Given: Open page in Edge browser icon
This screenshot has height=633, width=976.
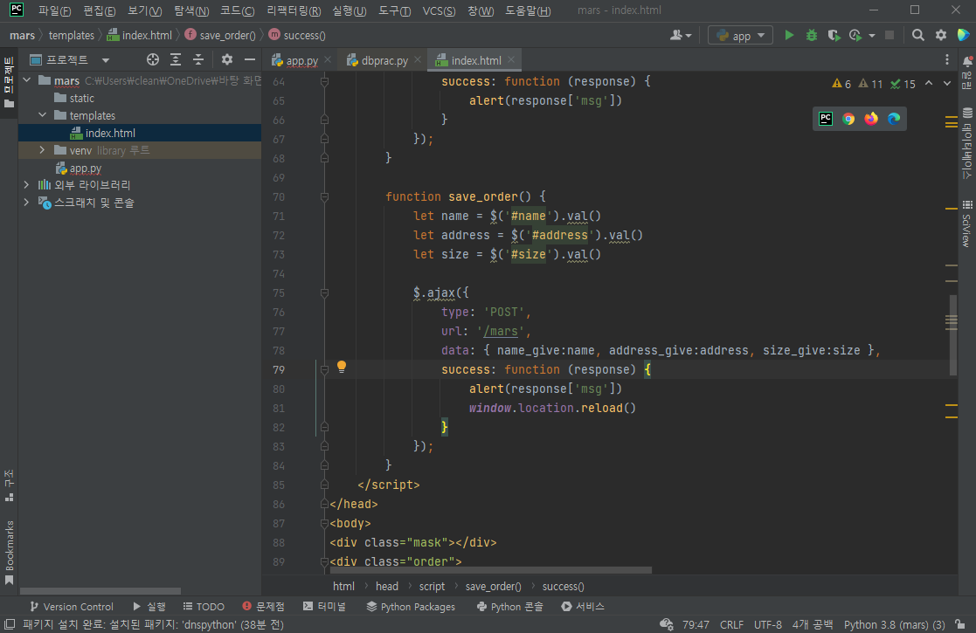Looking at the screenshot, I should pos(894,119).
